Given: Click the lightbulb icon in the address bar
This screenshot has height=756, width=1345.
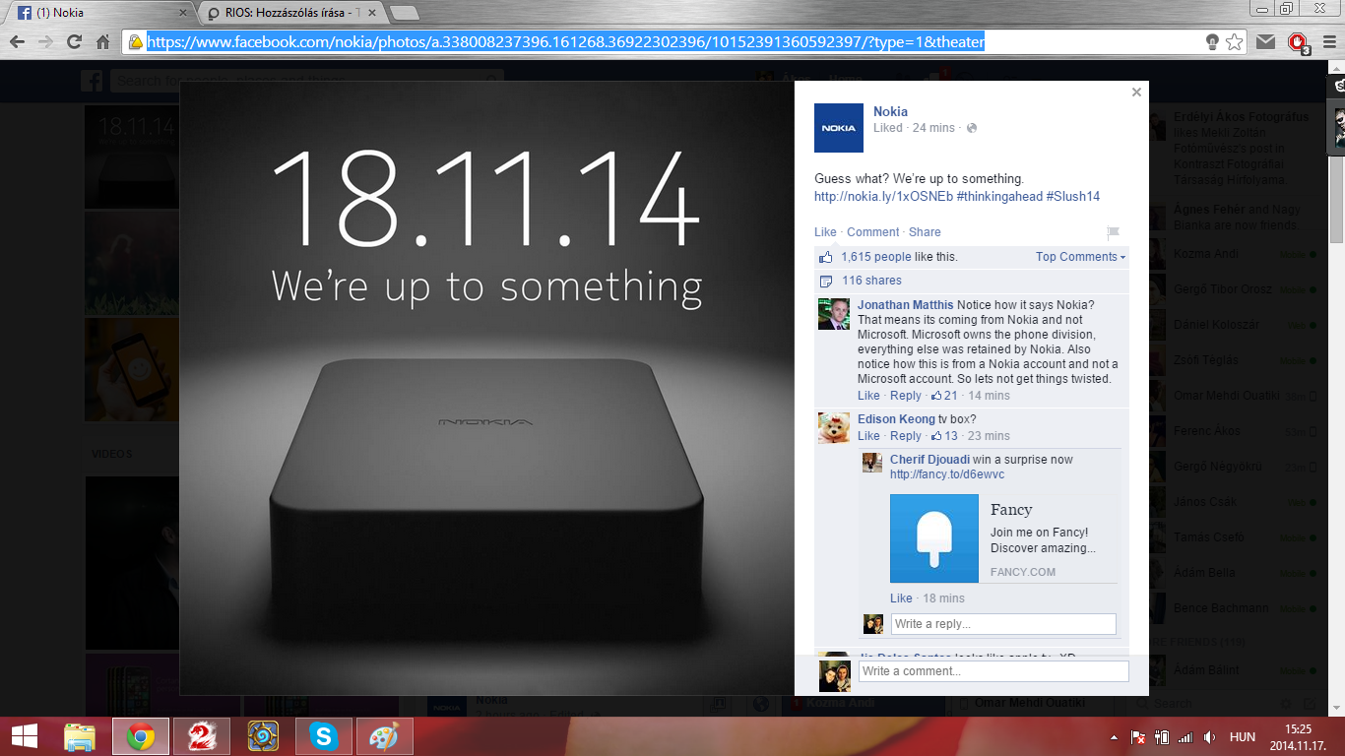Looking at the screenshot, I should (1213, 42).
